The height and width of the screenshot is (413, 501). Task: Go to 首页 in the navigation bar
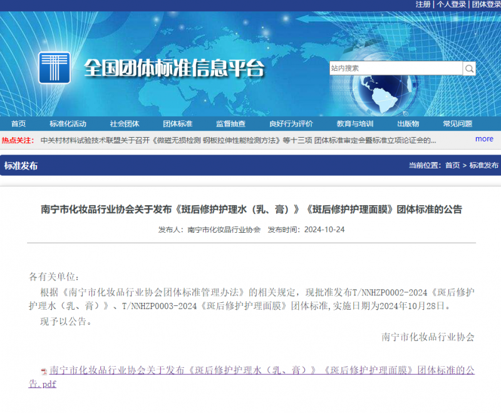[x=19, y=124]
